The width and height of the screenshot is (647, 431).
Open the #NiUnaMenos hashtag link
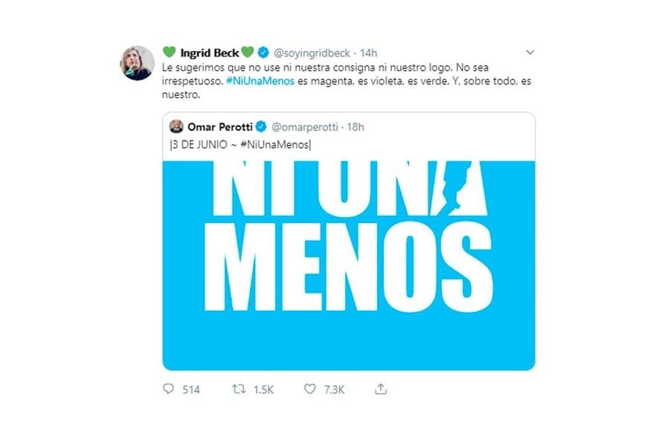[x=260, y=81]
